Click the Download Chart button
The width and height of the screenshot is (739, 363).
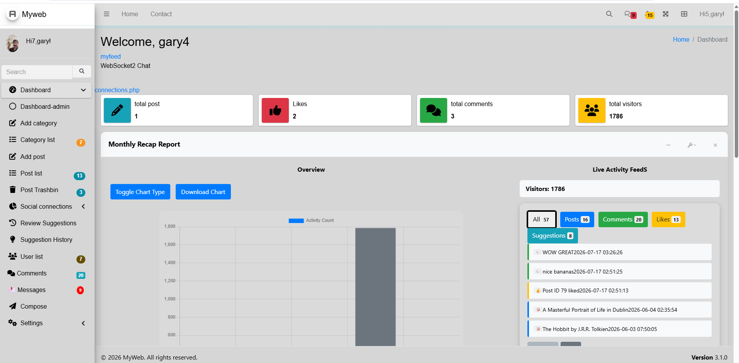tap(203, 192)
